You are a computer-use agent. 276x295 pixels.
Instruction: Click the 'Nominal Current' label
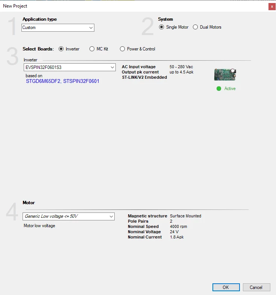(x=145, y=237)
